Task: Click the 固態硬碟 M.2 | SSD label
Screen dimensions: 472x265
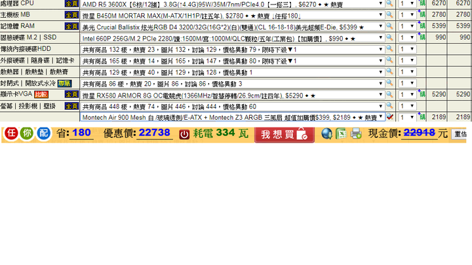Action: pyautogui.click(x=28, y=37)
